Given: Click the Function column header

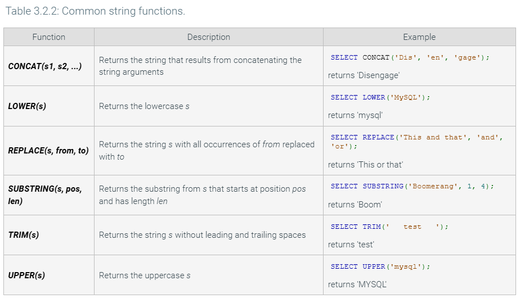Looking at the screenshot, I should pos(49,37).
